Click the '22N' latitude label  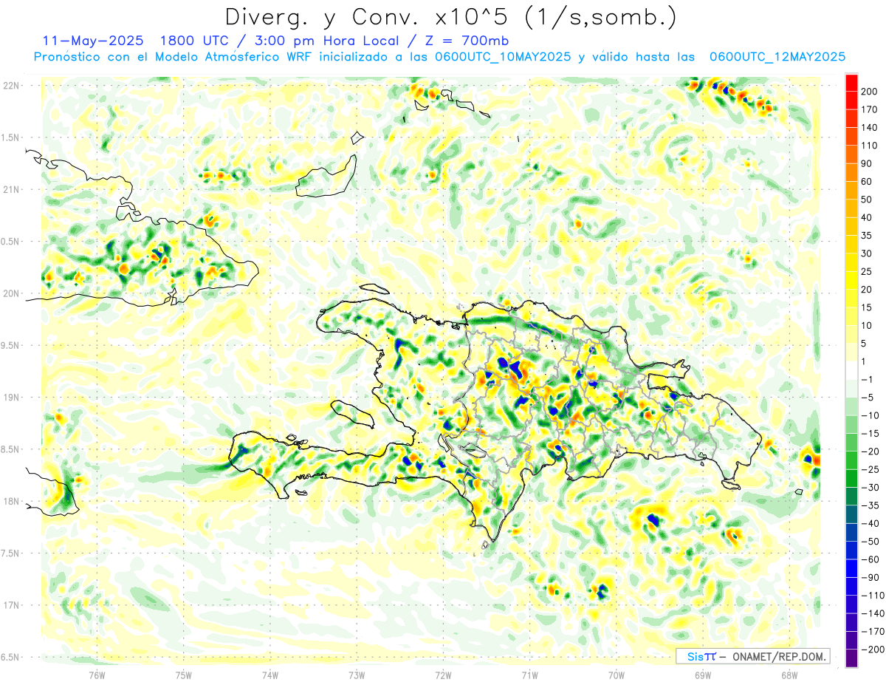pos(11,86)
